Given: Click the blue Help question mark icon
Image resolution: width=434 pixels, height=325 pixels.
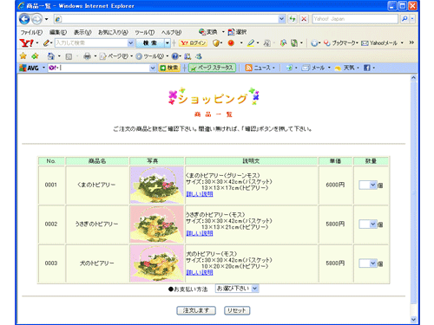Looking at the screenshot, I should pos(174,56).
